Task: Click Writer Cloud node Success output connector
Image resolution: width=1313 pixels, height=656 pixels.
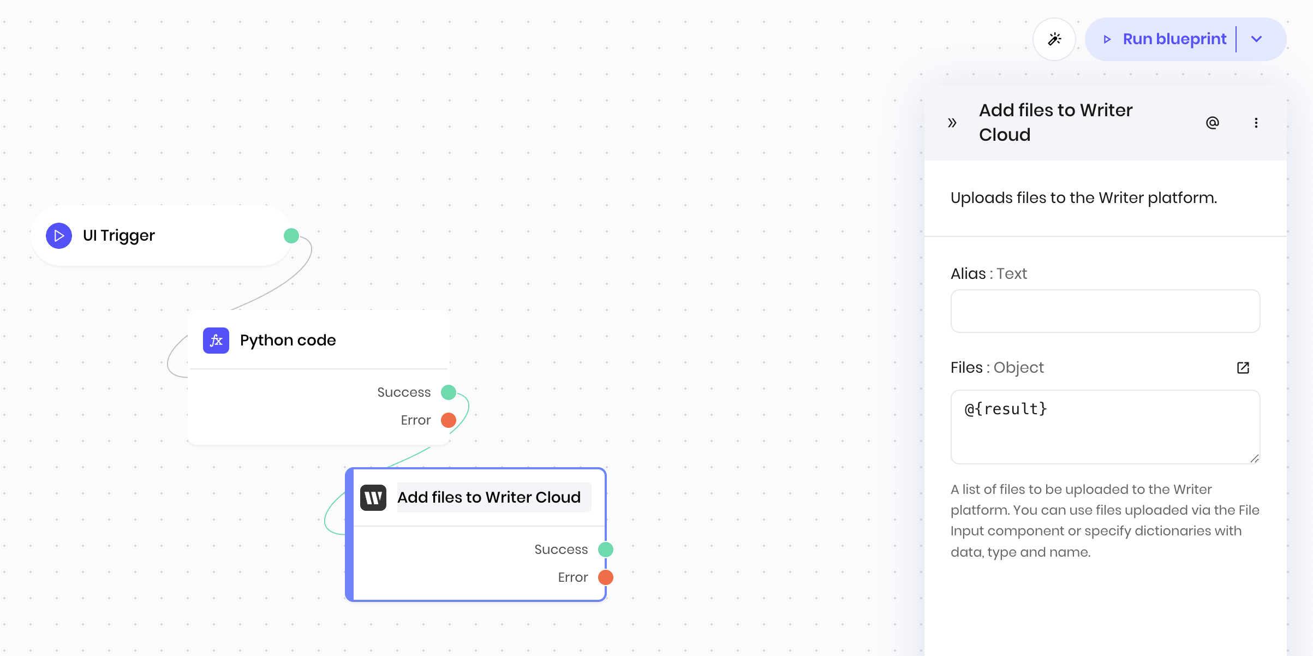Action: coord(606,550)
